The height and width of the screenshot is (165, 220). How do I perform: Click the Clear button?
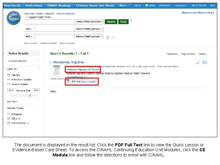pyautogui.click(x=123, y=22)
